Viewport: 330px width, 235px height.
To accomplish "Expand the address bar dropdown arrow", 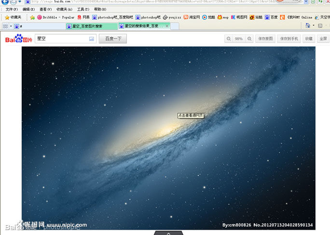I will 306,1.
